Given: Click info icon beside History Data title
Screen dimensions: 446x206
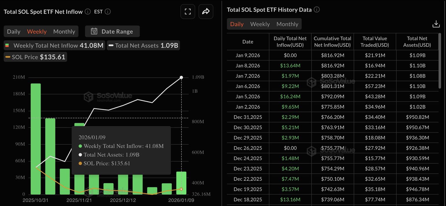Looking at the screenshot, I should 317,10.
